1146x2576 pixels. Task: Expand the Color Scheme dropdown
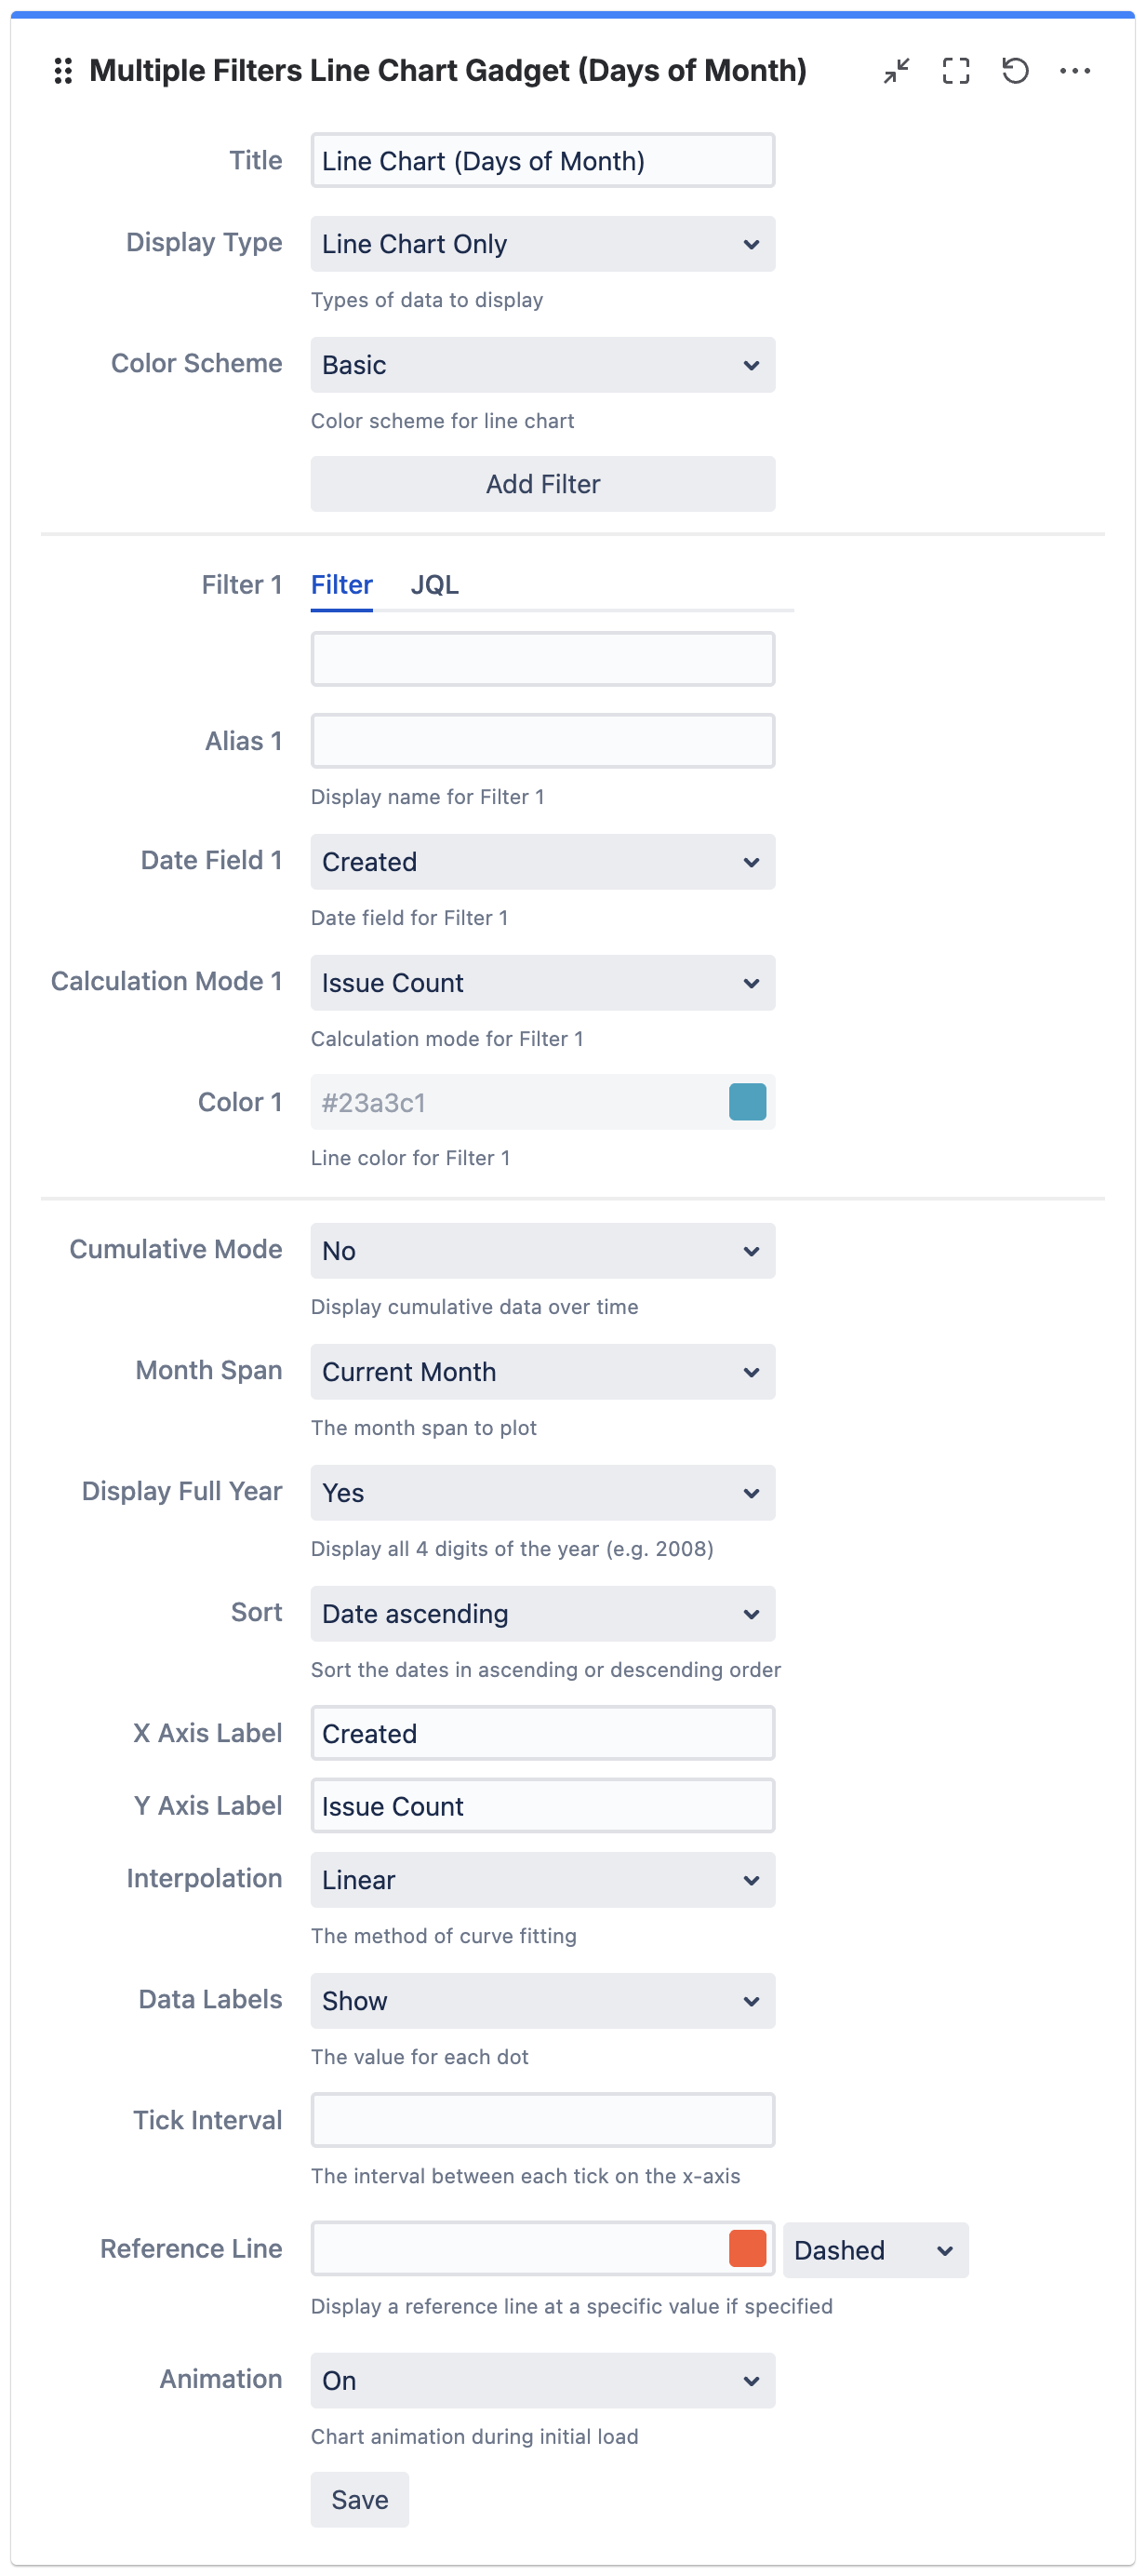[x=542, y=365]
